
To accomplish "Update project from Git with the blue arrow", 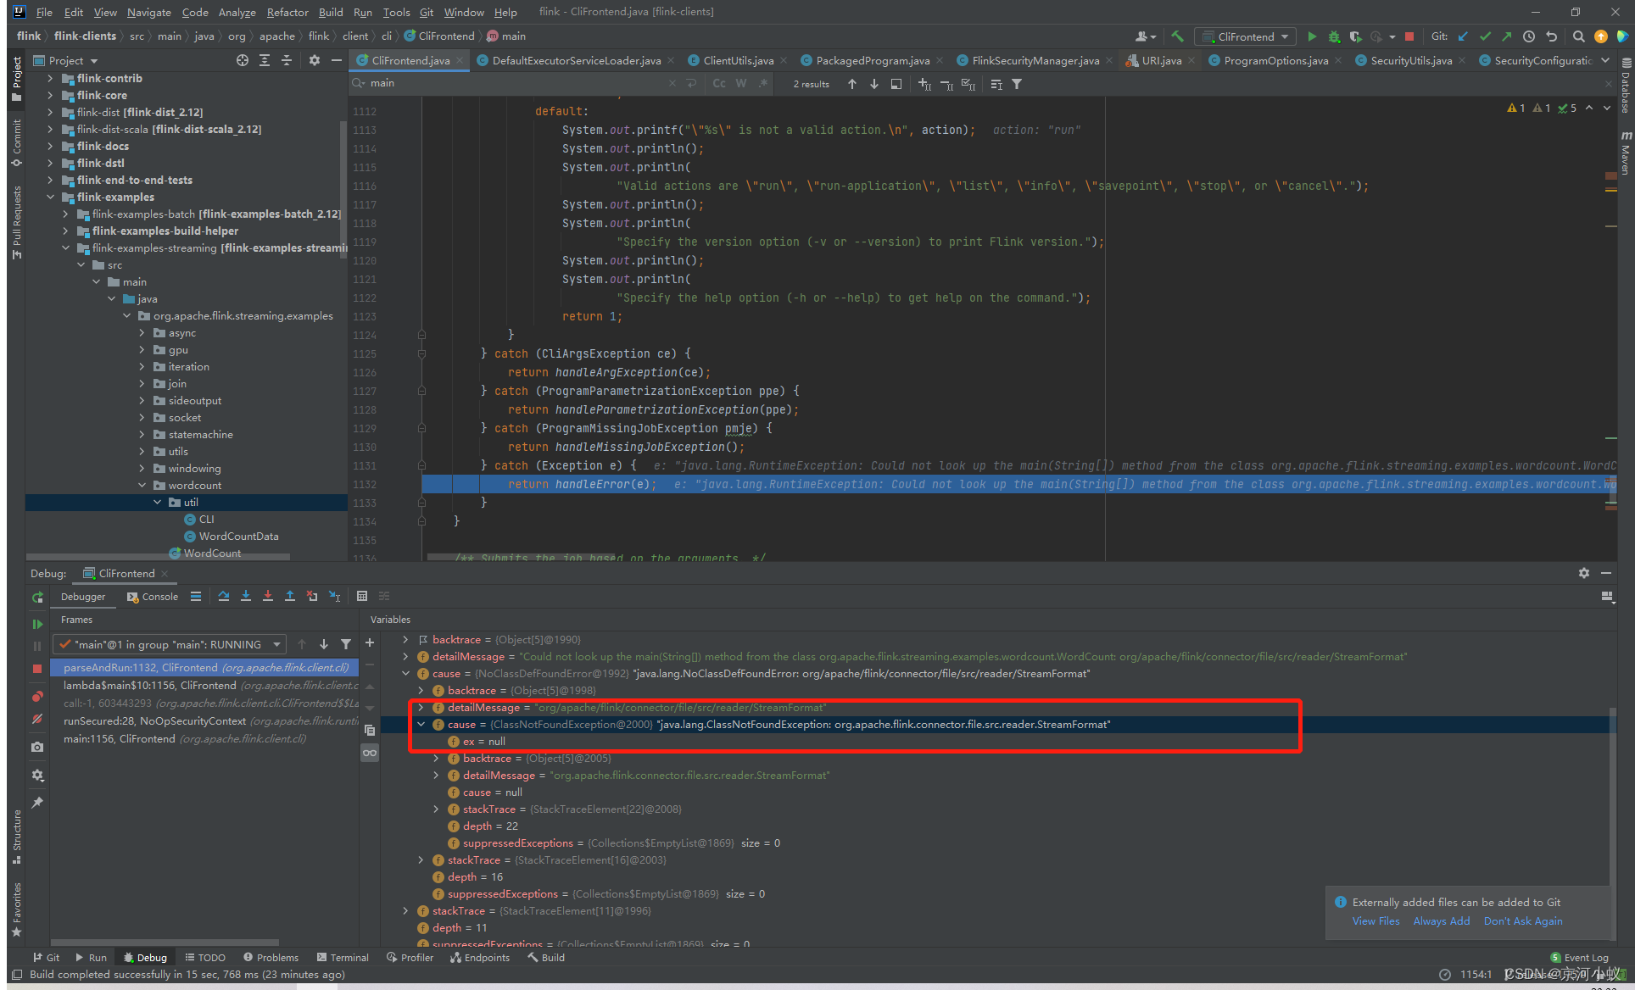I will pyautogui.click(x=1463, y=36).
